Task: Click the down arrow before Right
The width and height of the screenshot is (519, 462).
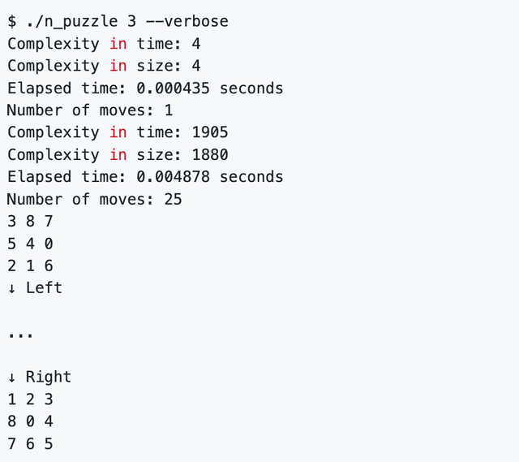Action: tap(12, 378)
